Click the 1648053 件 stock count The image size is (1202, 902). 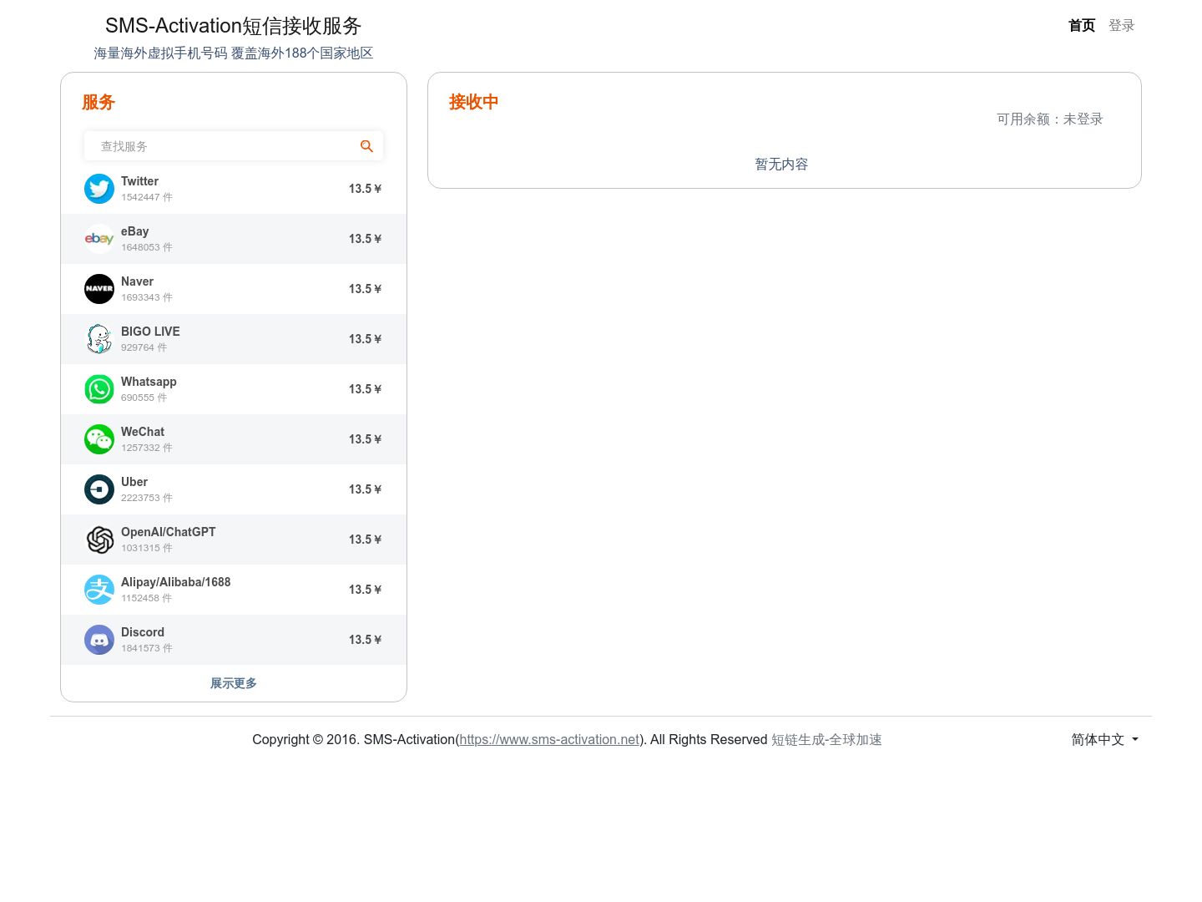147,247
